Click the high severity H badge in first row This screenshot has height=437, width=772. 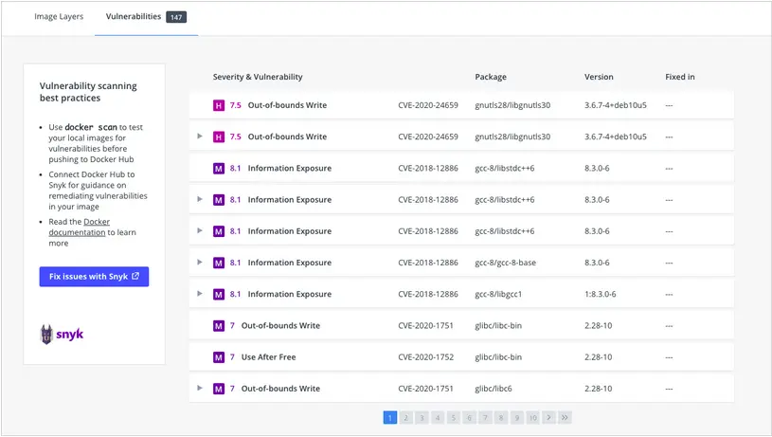coord(220,105)
